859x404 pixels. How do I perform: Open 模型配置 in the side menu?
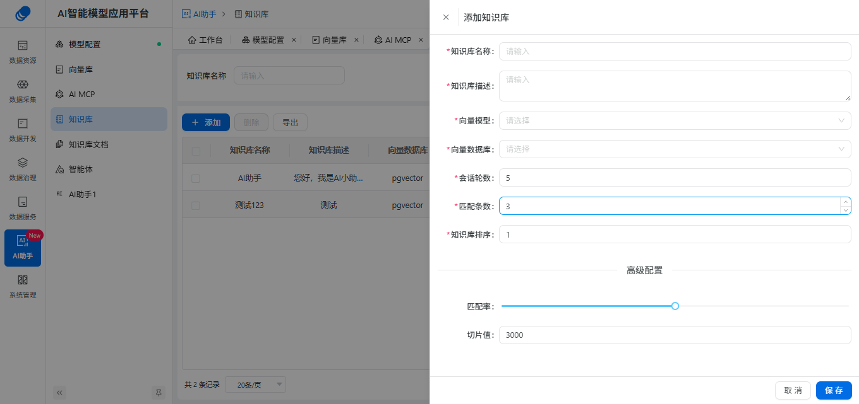point(109,44)
